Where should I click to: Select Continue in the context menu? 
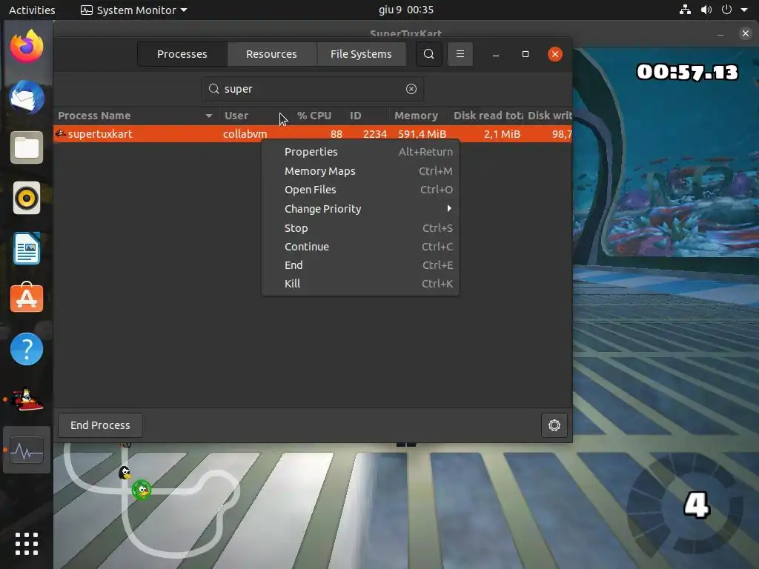[x=361, y=246]
